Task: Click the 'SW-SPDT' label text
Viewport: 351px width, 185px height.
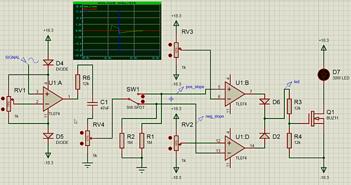Action: (x=135, y=107)
